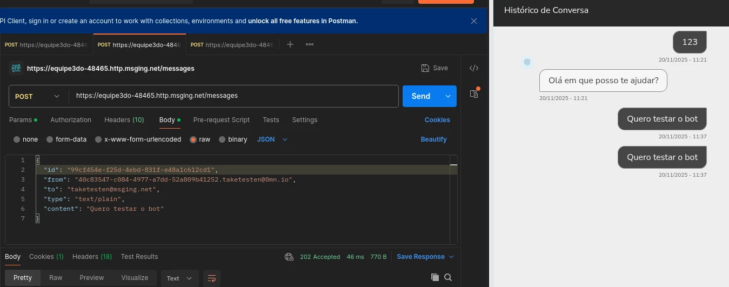729x287 pixels.
Task: Open the POST method dropdown
Action: [x=38, y=96]
